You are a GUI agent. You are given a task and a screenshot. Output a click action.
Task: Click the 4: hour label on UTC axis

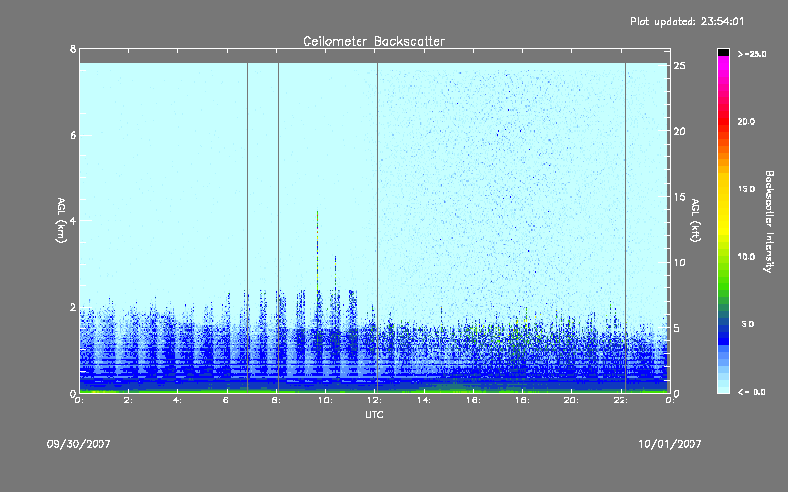coord(178,400)
